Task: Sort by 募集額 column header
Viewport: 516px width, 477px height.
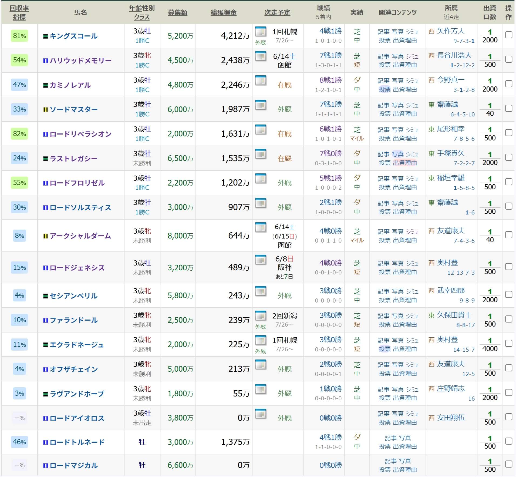Action: pos(178,12)
